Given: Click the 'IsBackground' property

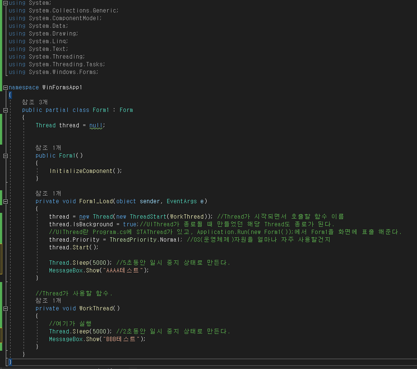Looking at the screenshot, I should click(x=93, y=224).
